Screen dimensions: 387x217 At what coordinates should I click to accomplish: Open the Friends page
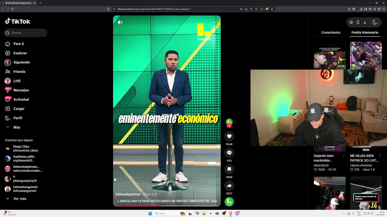pos(15,72)
